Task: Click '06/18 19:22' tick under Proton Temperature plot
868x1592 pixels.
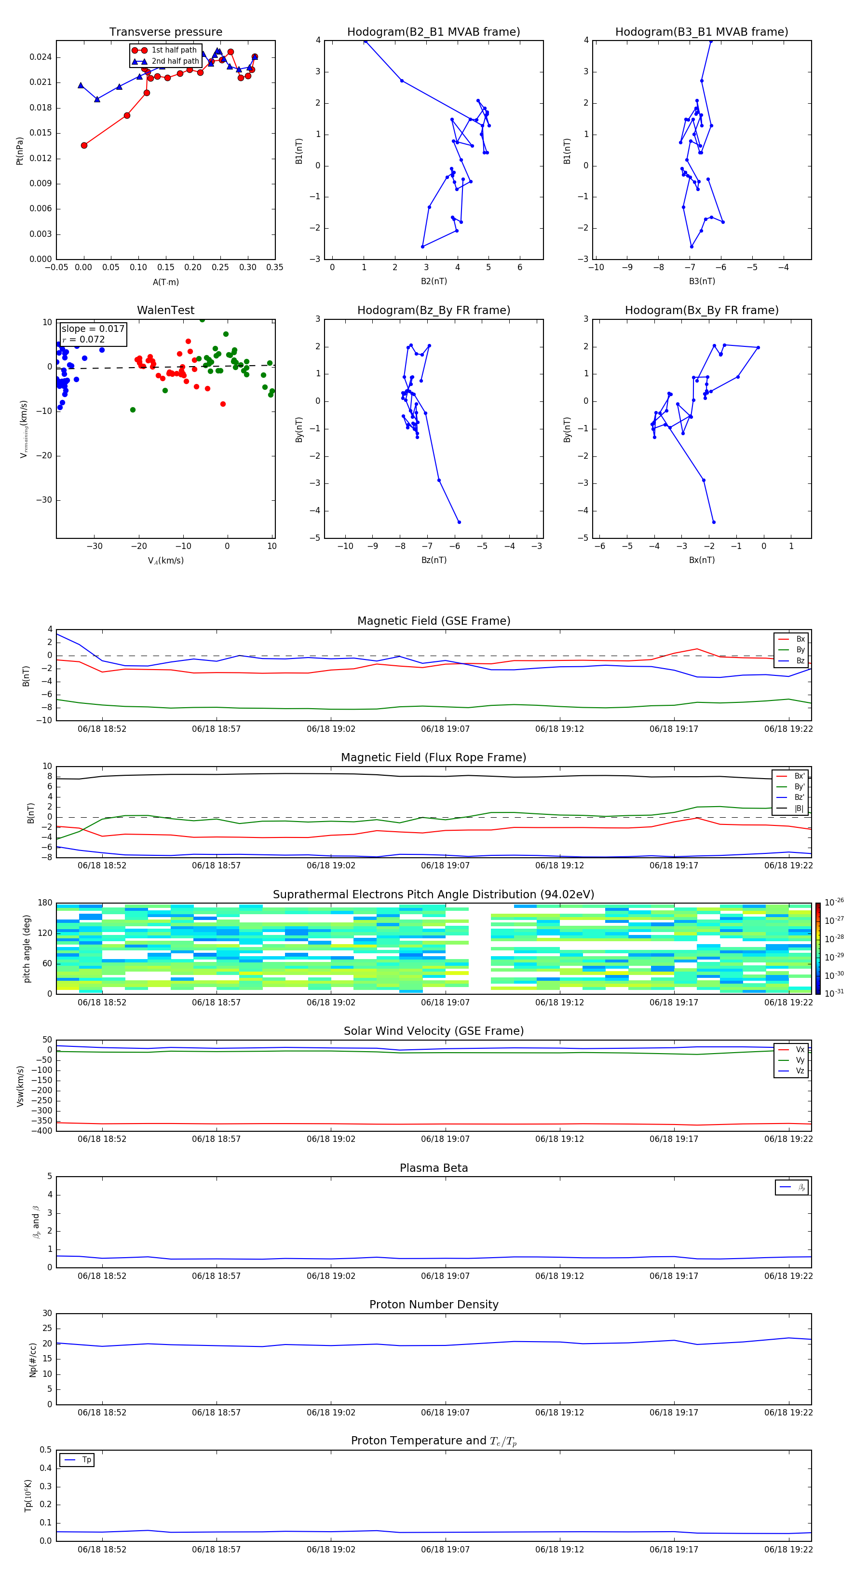Action: pyautogui.click(x=788, y=1550)
